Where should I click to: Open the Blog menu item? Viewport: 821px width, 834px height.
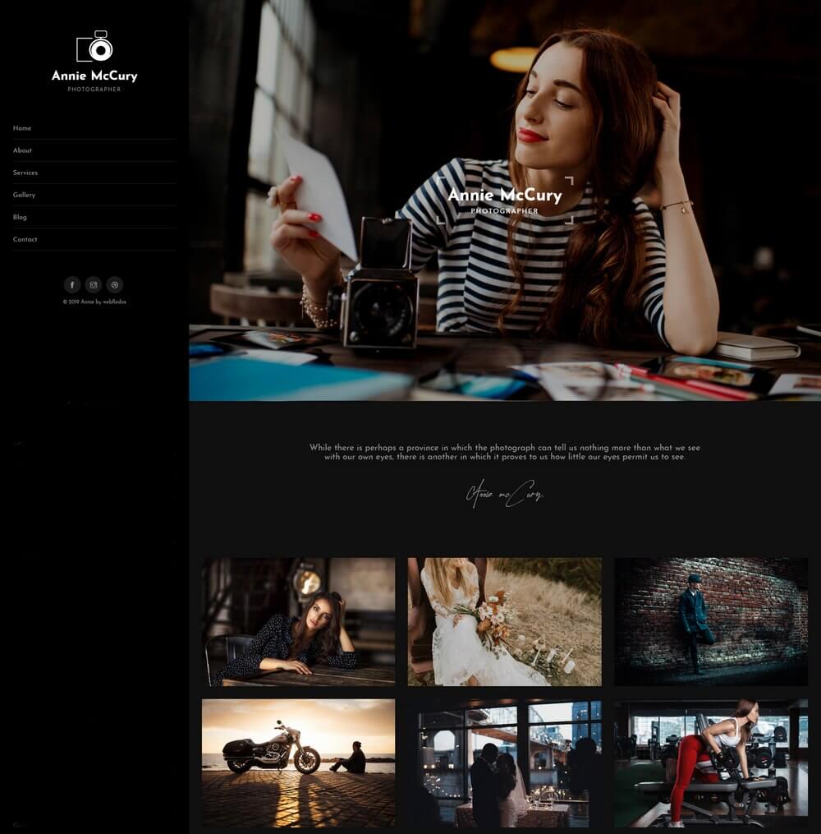(x=21, y=217)
